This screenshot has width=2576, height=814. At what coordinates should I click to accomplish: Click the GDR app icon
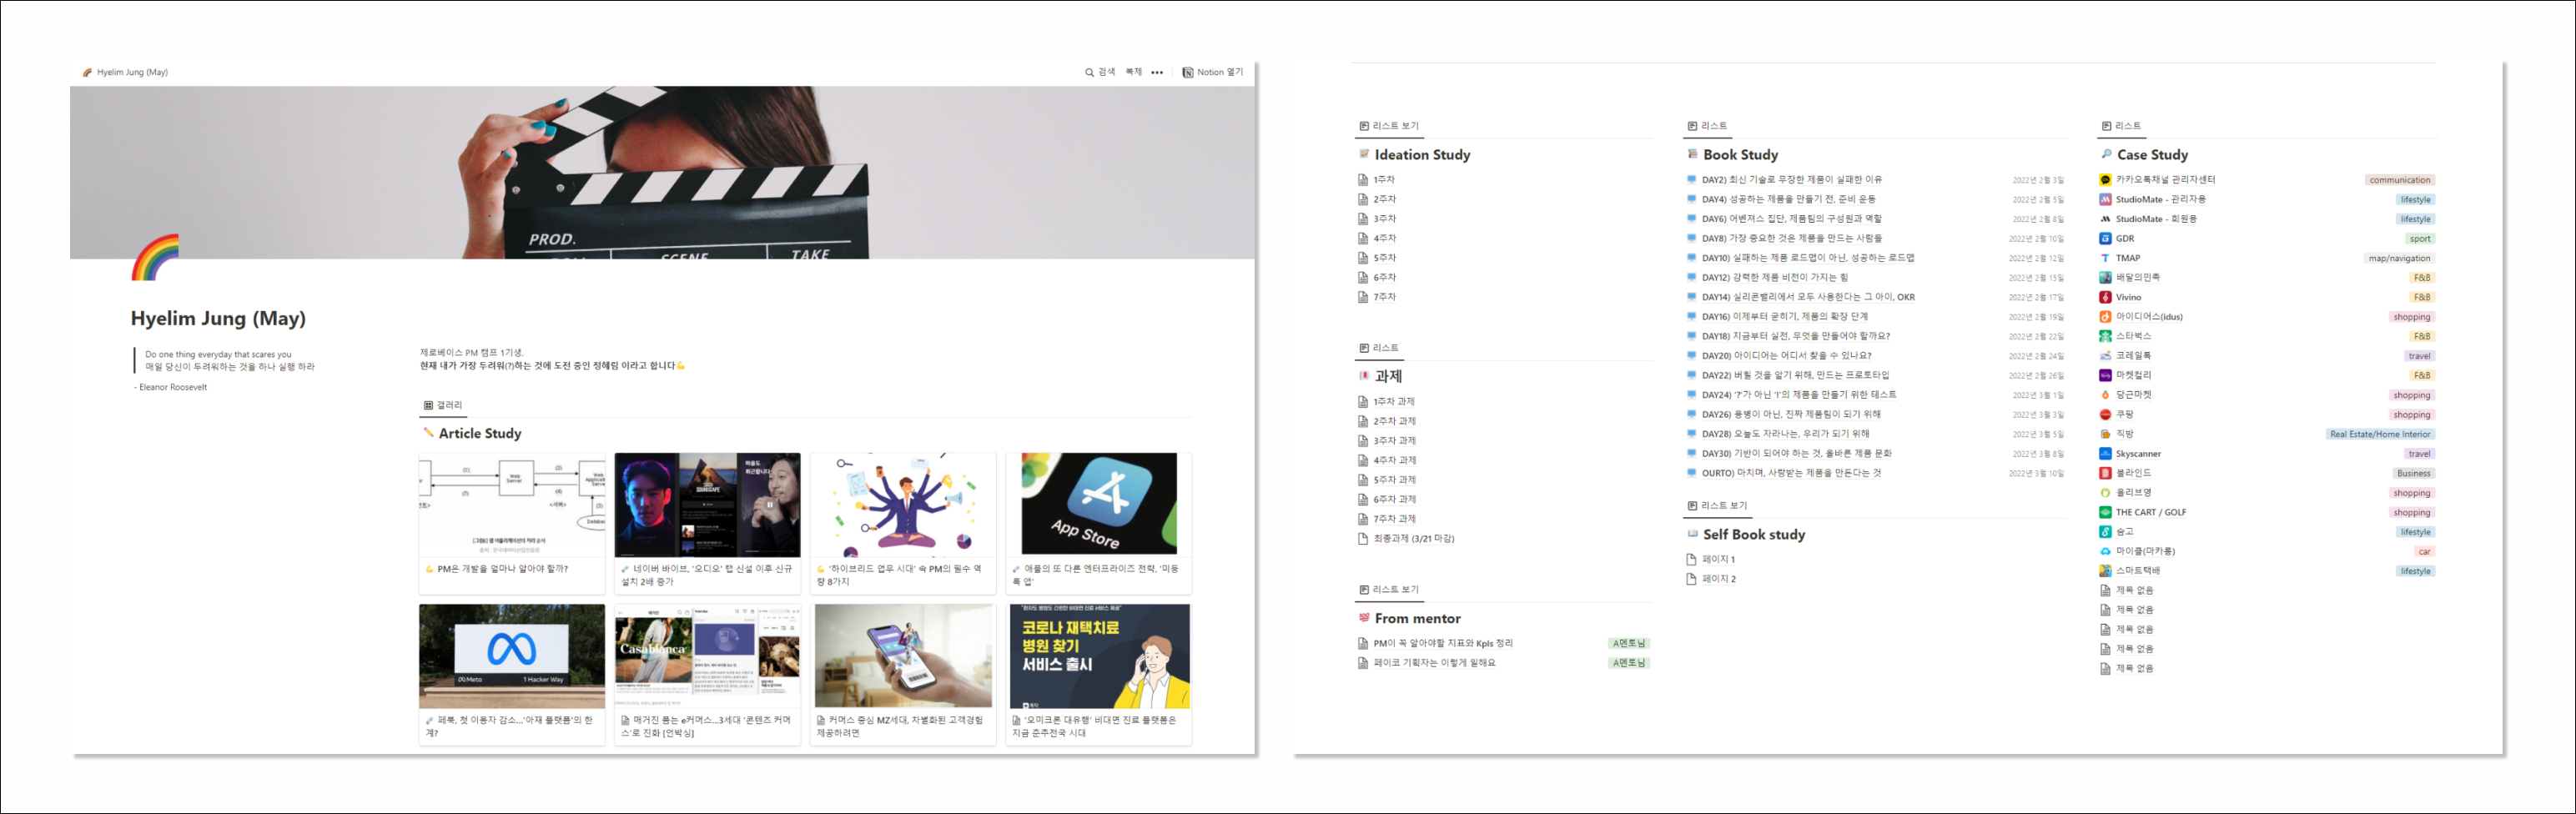(x=2105, y=238)
